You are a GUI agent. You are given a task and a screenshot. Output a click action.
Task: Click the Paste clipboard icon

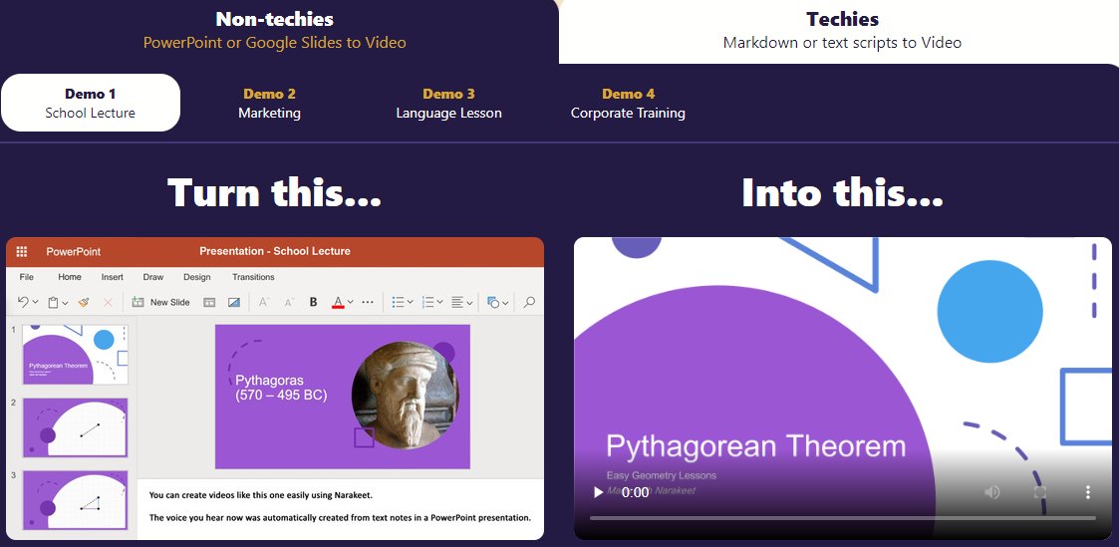coord(54,302)
